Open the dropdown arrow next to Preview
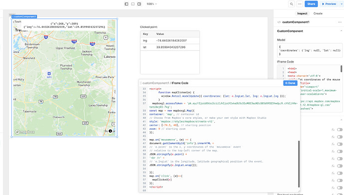Screen dimensions: 344x195 point(341,4)
